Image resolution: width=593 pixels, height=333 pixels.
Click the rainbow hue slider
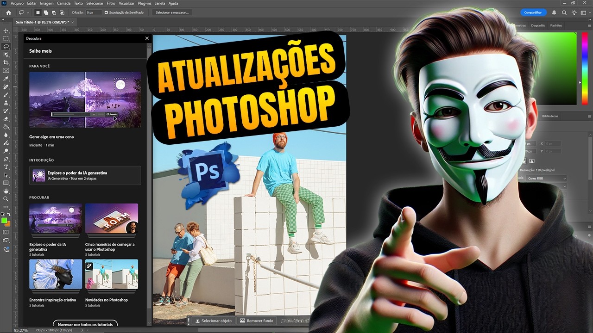click(585, 69)
